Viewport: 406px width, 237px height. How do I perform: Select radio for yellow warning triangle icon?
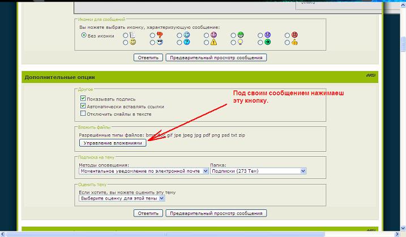point(206,42)
